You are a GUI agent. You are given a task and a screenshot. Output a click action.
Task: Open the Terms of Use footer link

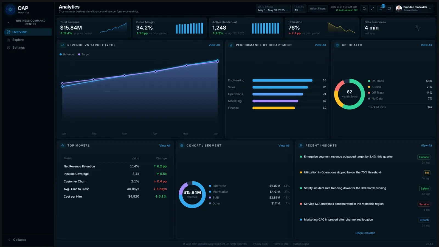[x=281, y=244]
